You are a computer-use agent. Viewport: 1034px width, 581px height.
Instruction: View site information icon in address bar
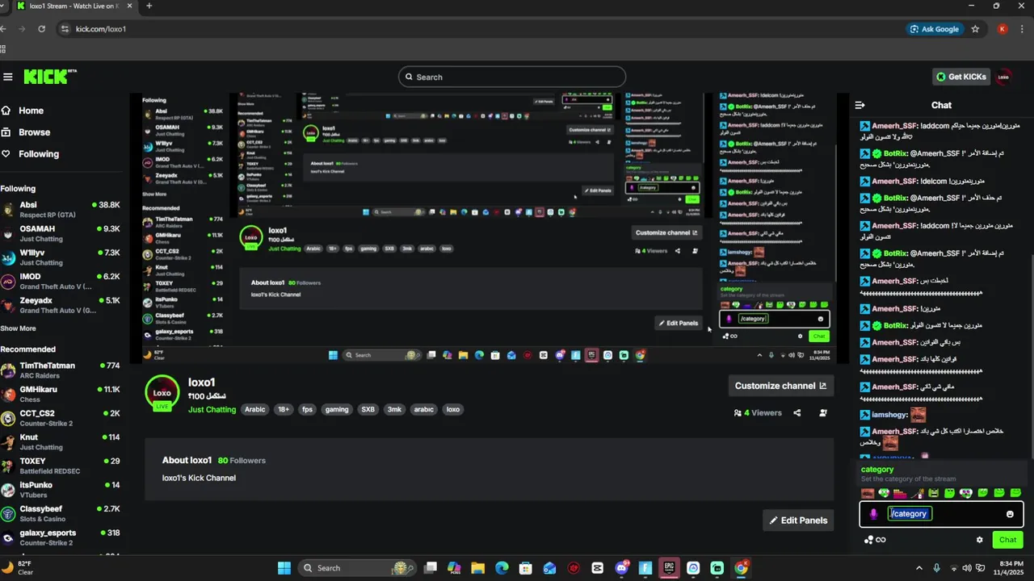[65, 29]
